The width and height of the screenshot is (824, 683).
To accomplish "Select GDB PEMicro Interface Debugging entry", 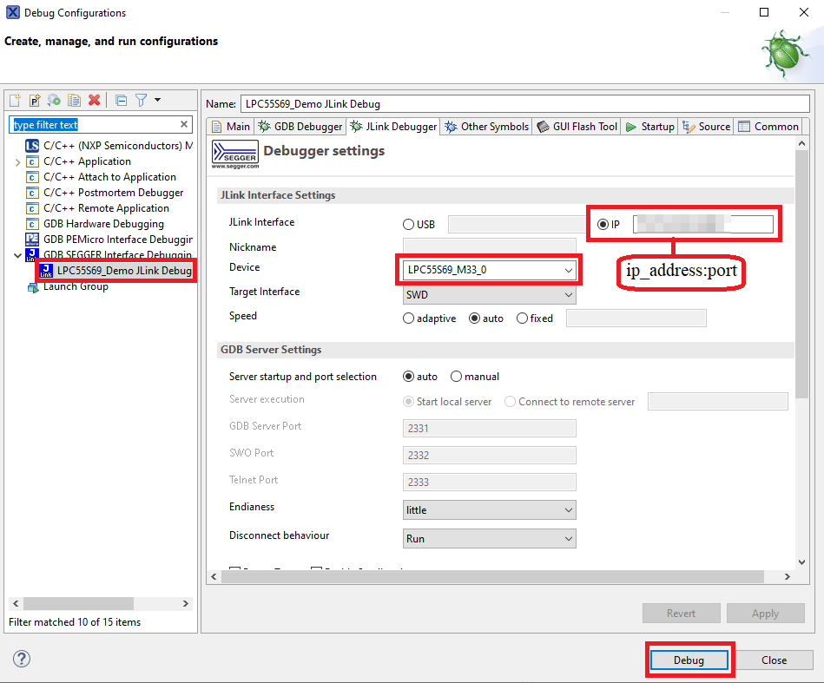I will point(109,240).
